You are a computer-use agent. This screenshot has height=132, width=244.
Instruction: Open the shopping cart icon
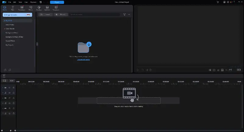[218, 2]
